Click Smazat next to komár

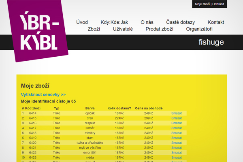point(177,128)
